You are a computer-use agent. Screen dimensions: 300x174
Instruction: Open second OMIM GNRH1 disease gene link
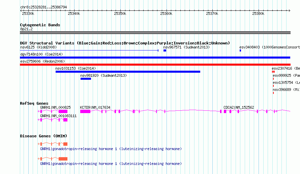111,164
